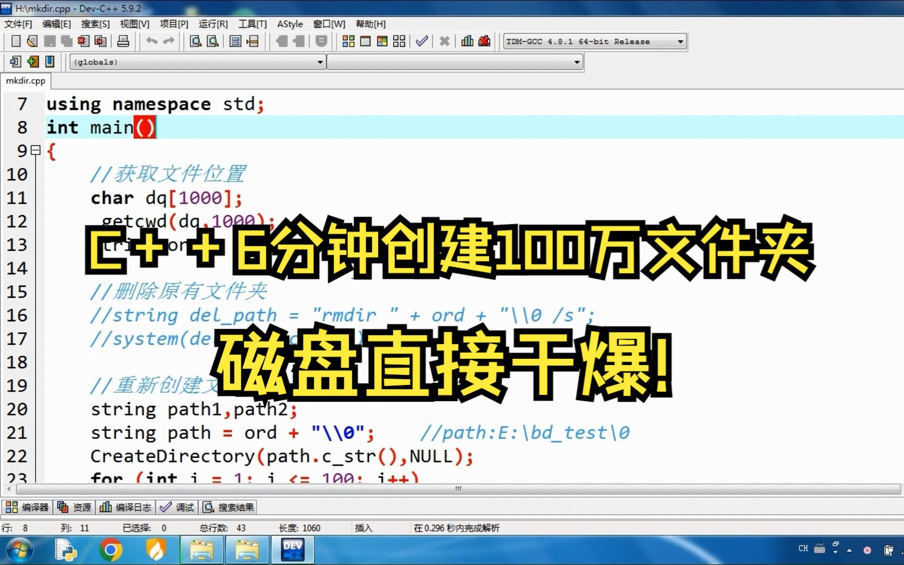Open the member function dropdown beside (globals)

pyautogui.click(x=575, y=62)
